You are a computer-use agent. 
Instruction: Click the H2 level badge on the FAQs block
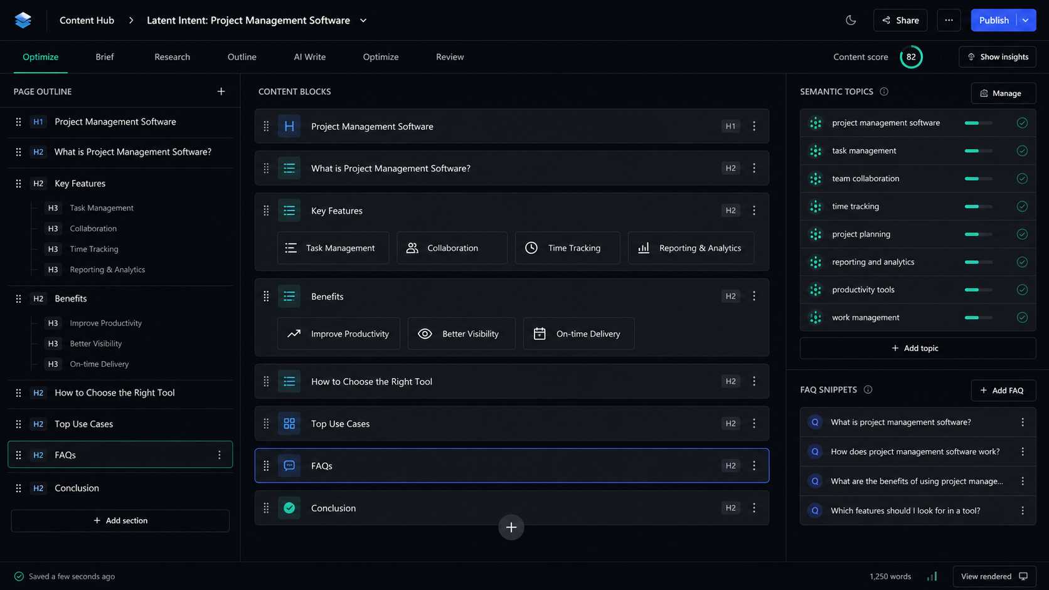point(730,466)
